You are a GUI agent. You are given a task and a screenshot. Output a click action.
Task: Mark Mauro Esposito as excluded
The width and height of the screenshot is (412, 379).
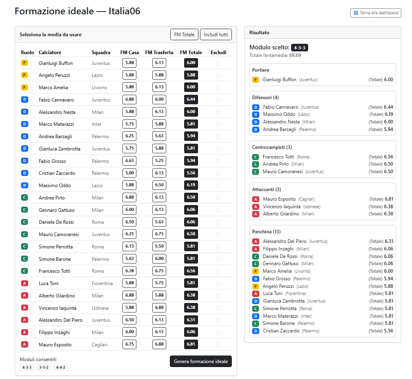click(x=218, y=345)
